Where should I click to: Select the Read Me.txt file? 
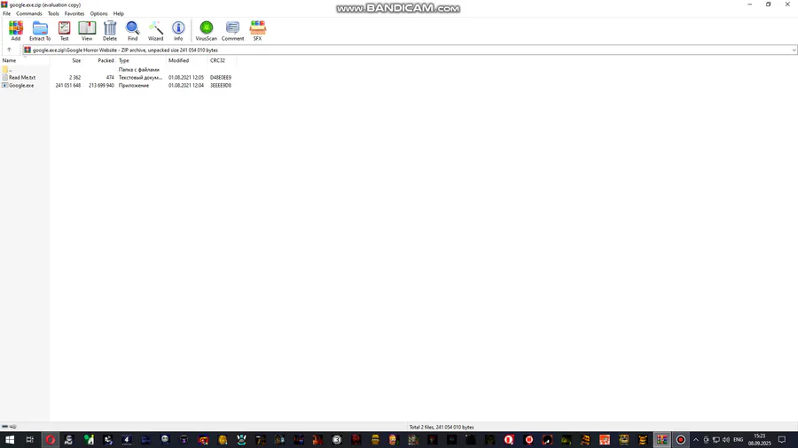tap(22, 78)
